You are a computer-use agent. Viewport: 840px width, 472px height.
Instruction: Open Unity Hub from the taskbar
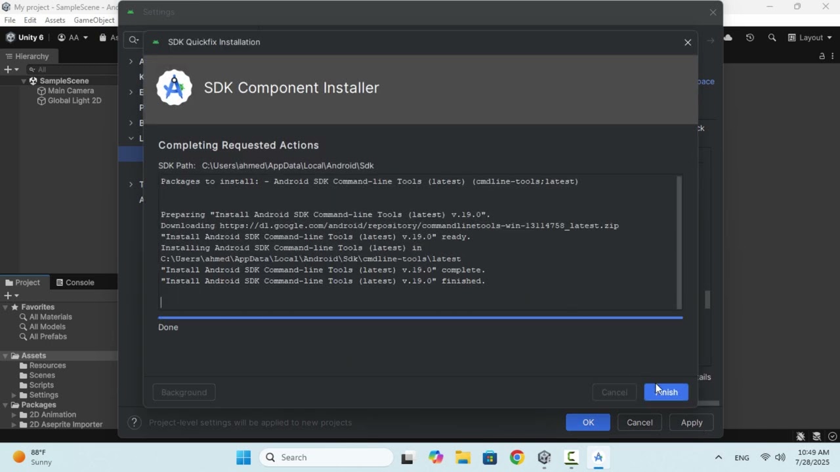tap(544, 457)
